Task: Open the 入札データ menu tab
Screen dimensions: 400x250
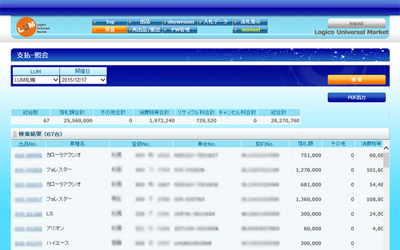Action: [x=215, y=22]
